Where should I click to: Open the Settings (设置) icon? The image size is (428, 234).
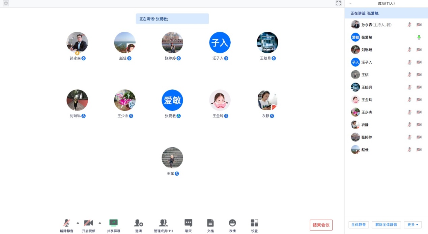254,223
